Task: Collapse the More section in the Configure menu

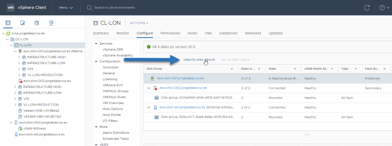Action: (x=96, y=127)
